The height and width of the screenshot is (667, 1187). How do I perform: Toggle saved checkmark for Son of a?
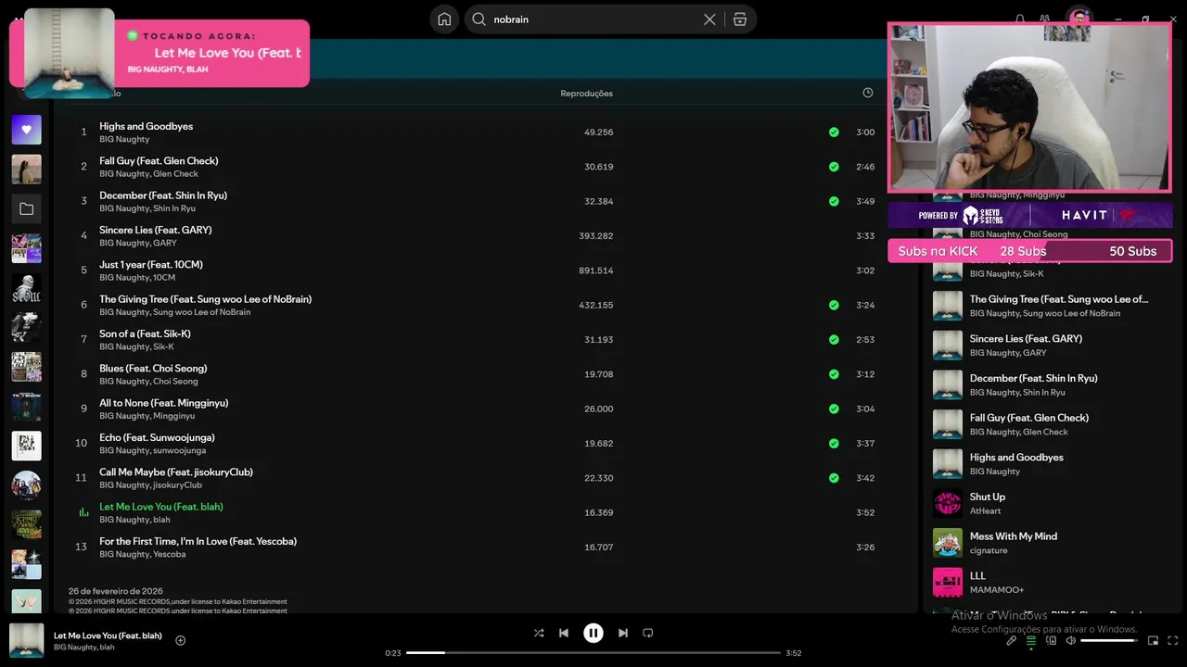tap(834, 340)
